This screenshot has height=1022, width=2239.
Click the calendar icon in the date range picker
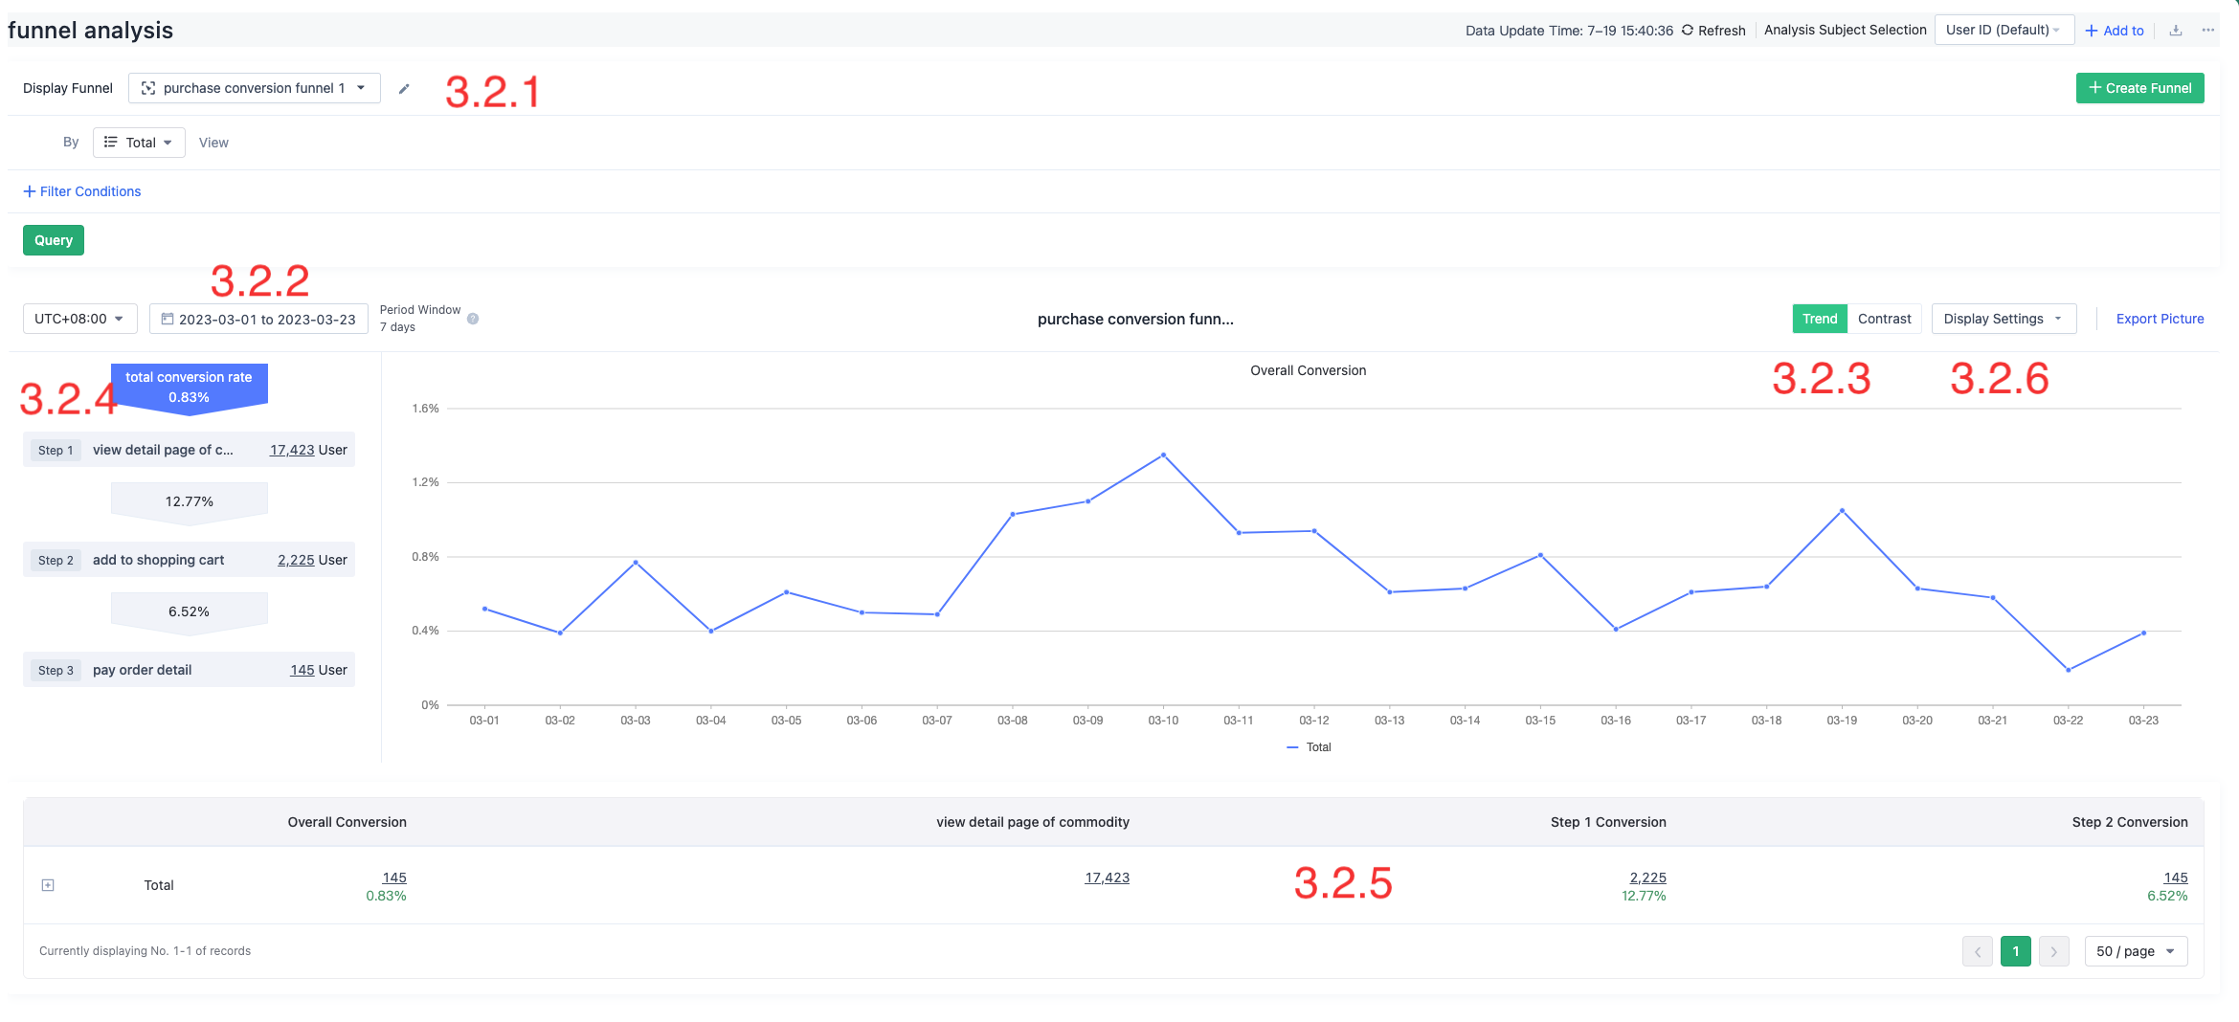pyautogui.click(x=168, y=318)
